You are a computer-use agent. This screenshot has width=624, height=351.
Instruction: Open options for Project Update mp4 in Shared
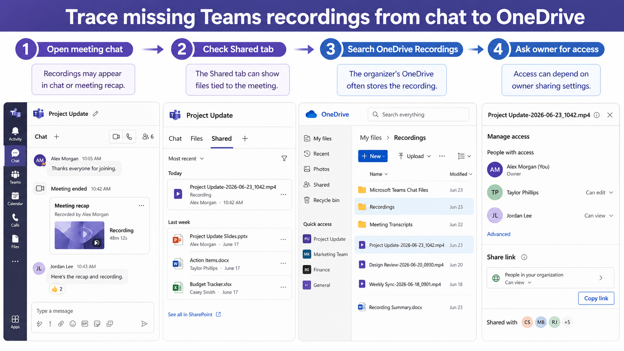pos(283,195)
